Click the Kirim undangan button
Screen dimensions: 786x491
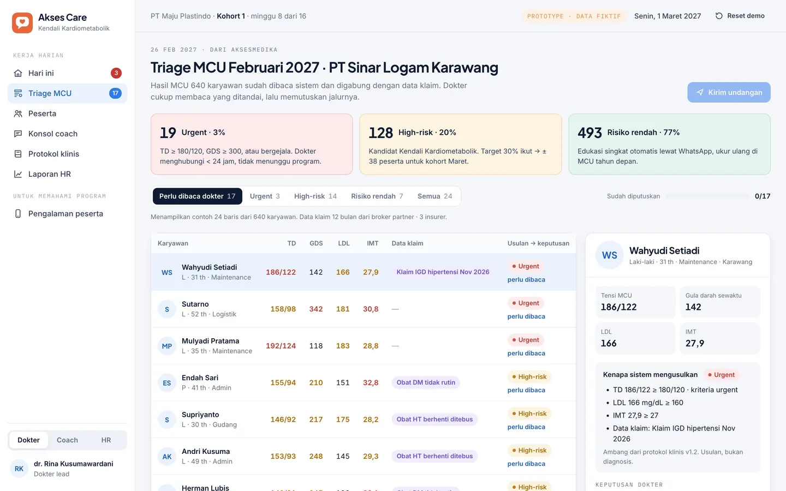pos(729,92)
